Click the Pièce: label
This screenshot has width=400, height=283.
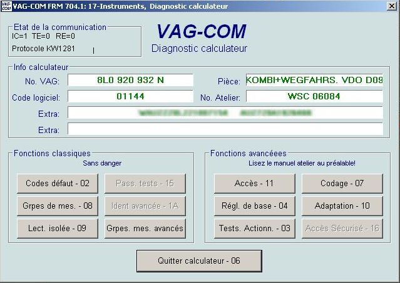(x=229, y=81)
